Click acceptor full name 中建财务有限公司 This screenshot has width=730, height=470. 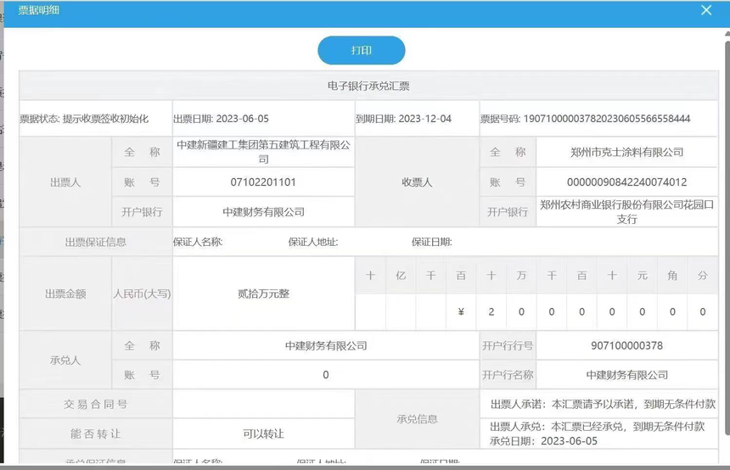click(x=326, y=346)
